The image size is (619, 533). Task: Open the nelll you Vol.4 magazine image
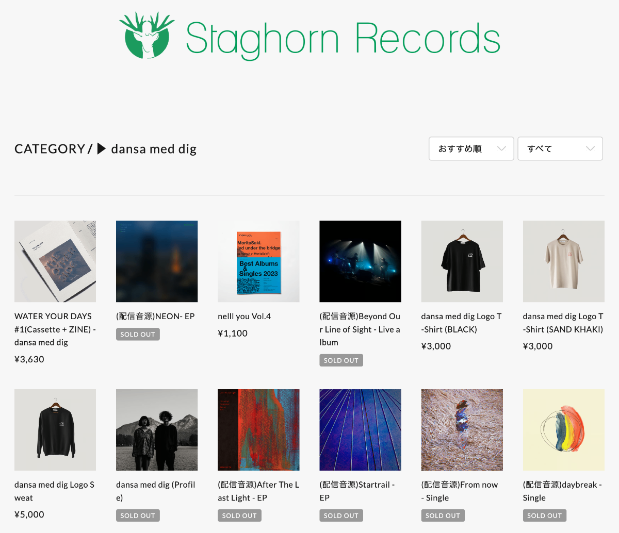(258, 261)
